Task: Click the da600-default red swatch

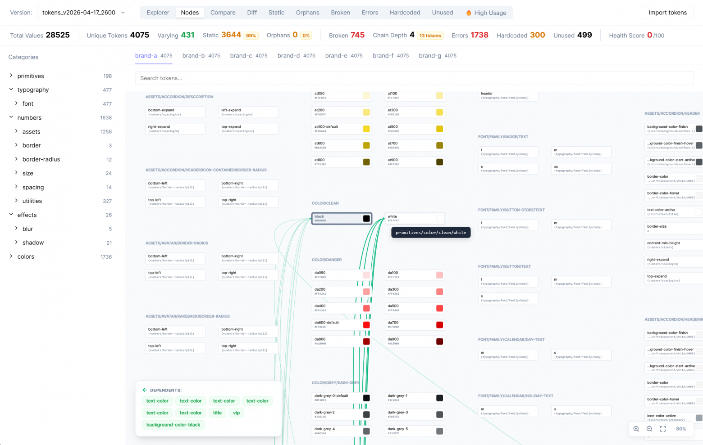Action: pos(366,324)
